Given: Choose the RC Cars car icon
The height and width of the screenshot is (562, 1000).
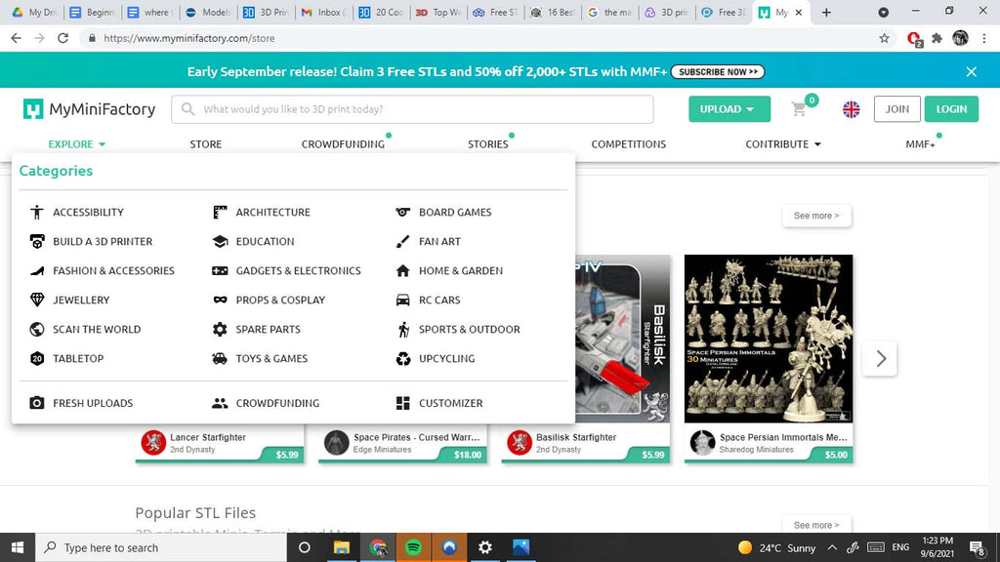Looking at the screenshot, I should (x=403, y=301).
